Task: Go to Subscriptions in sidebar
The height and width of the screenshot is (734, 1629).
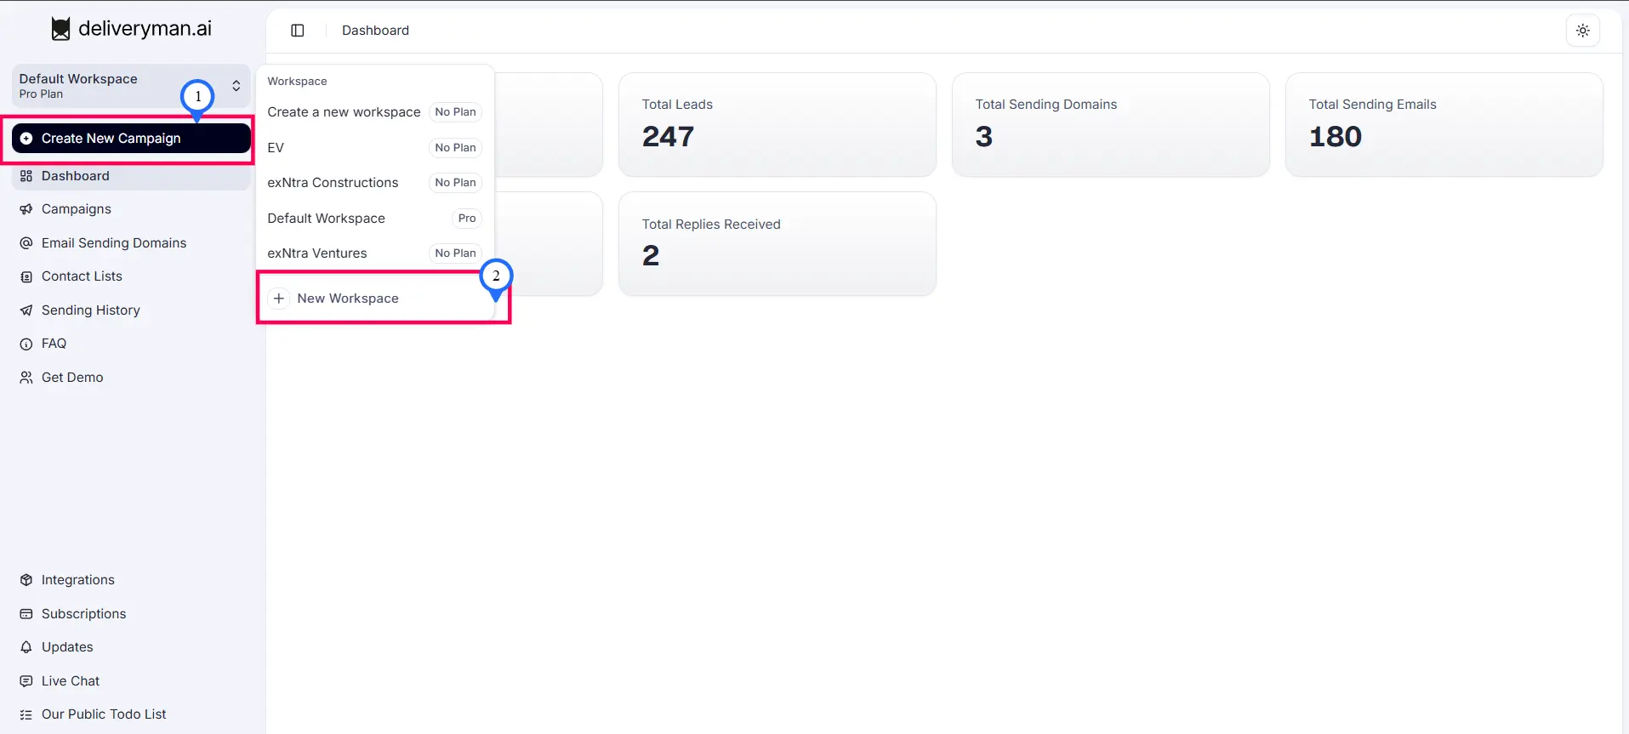Action: pyautogui.click(x=83, y=614)
